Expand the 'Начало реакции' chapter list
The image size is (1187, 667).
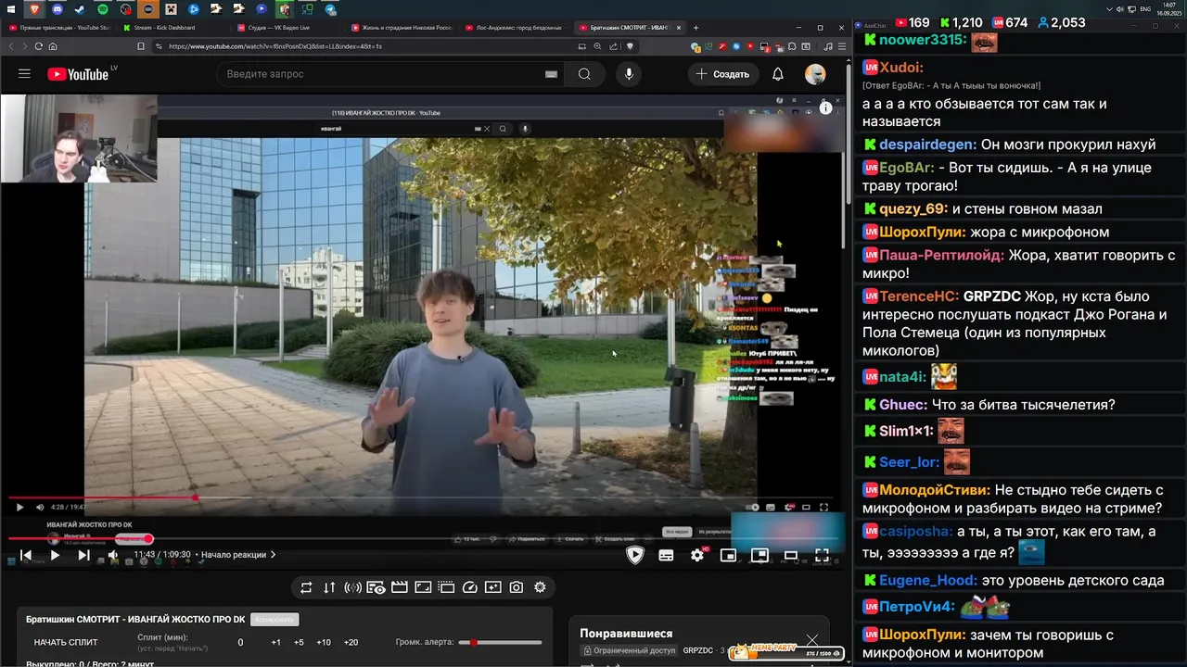(x=238, y=555)
